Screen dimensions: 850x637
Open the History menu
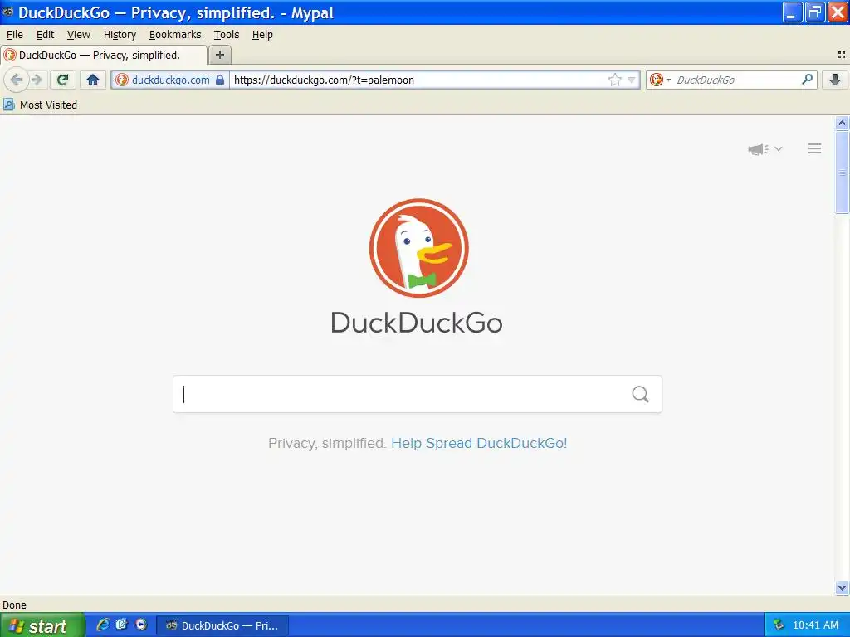(120, 35)
